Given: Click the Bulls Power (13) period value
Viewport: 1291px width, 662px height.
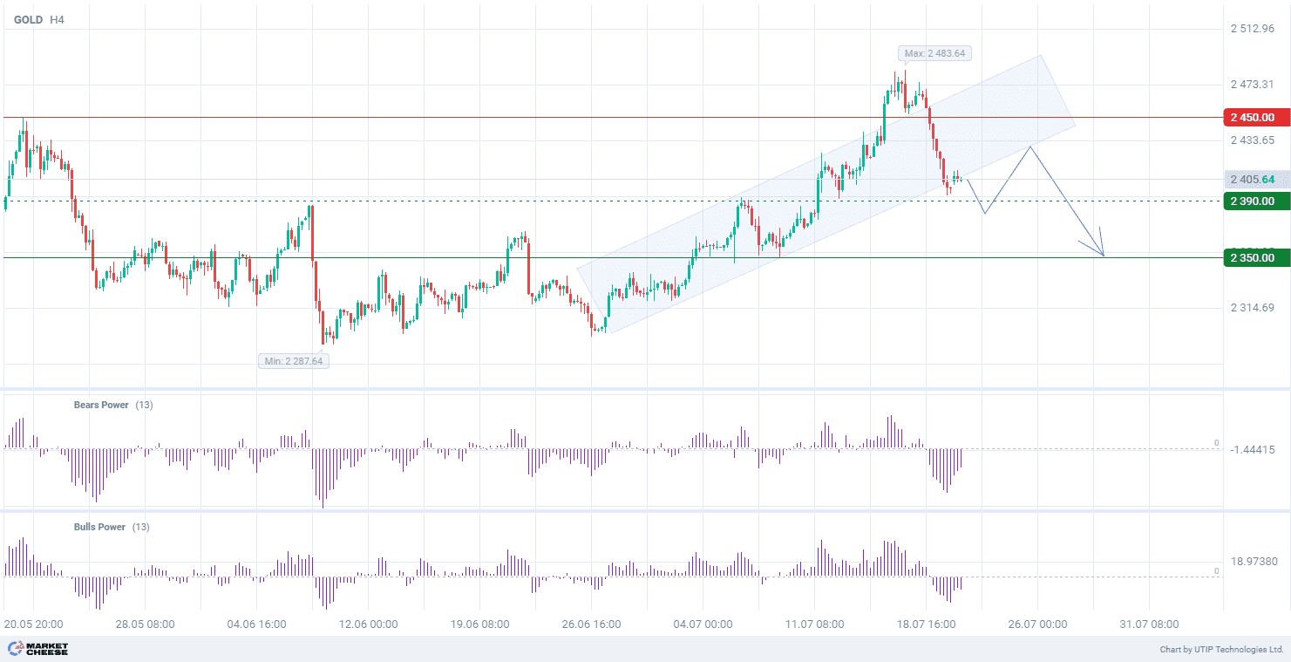Looking at the screenshot, I should (x=140, y=527).
